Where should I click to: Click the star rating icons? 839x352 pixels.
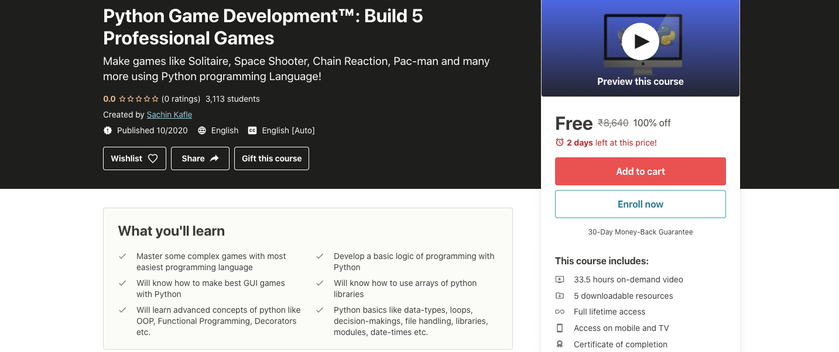(x=139, y=99)
